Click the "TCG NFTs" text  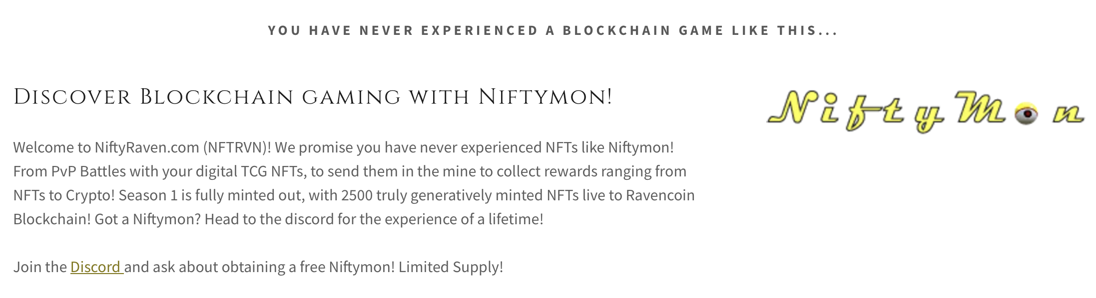[x=273, y=171]
